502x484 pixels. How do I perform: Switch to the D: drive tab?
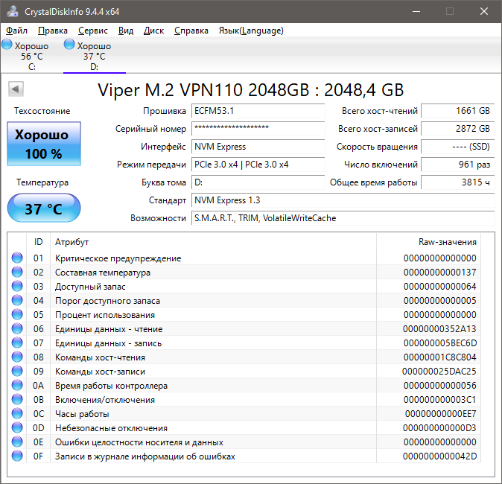click(x=94, y=55)
